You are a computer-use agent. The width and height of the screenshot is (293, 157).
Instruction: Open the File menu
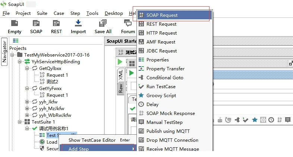6,13
